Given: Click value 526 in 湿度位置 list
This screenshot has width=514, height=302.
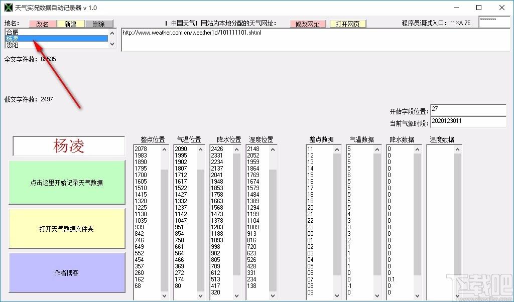Looking at the screenshot, I should coord(251,259).
